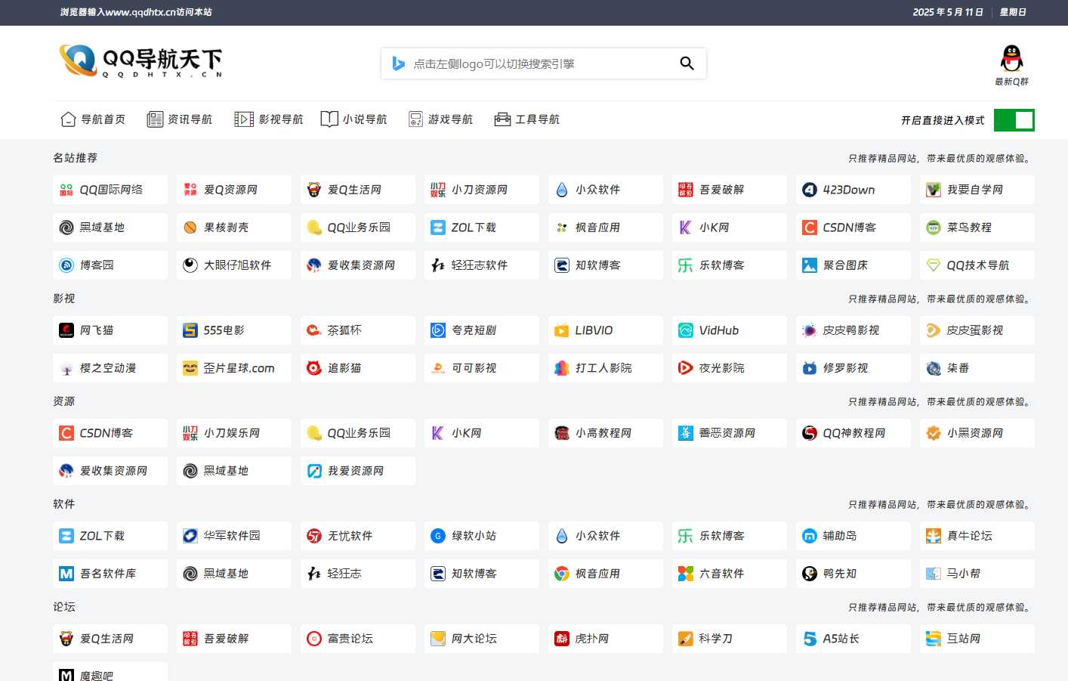
Task: Open the 科学刀 link
Action: [730, 639]
